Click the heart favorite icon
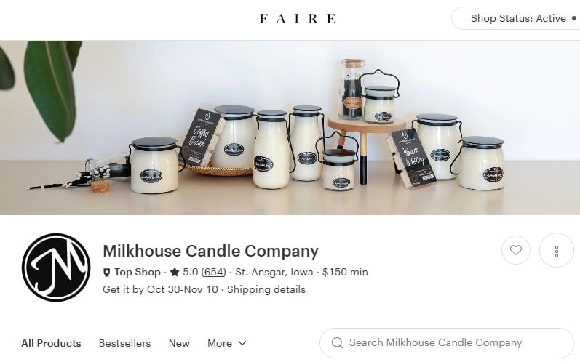 pos(516,250)
